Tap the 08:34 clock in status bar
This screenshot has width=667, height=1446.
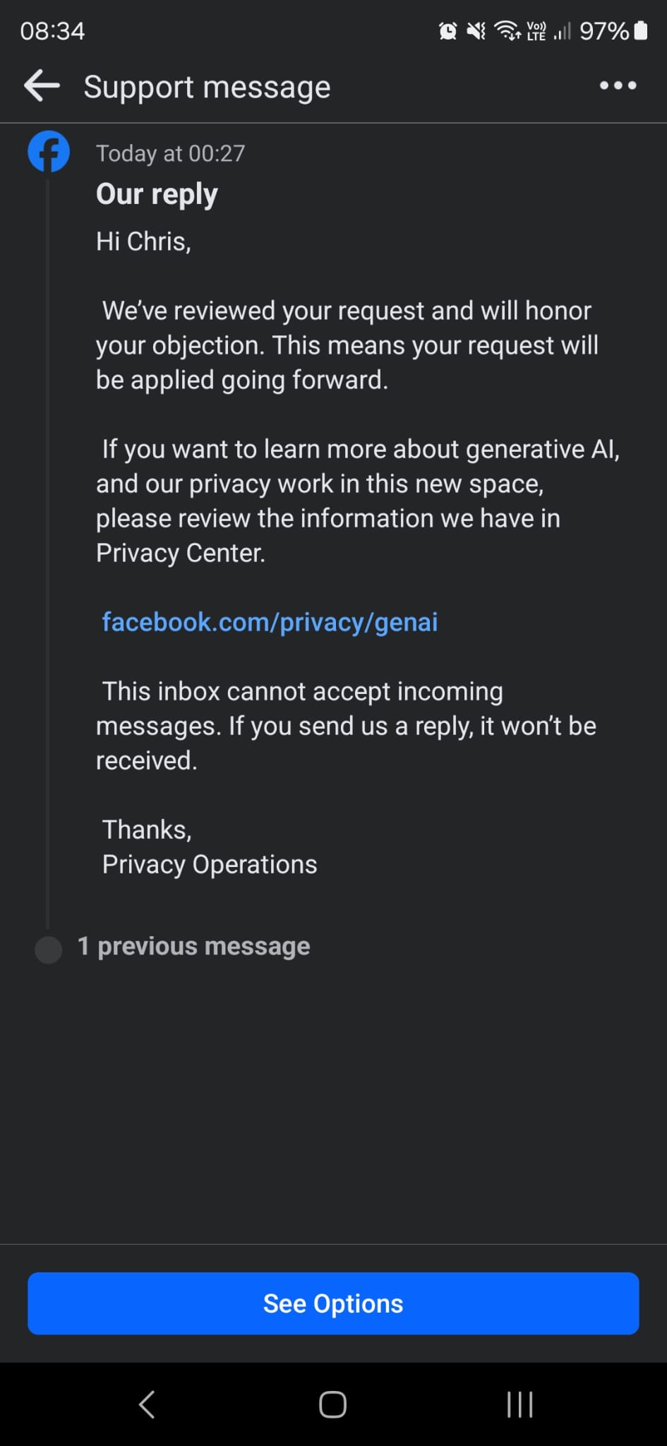tap(52, 31)
